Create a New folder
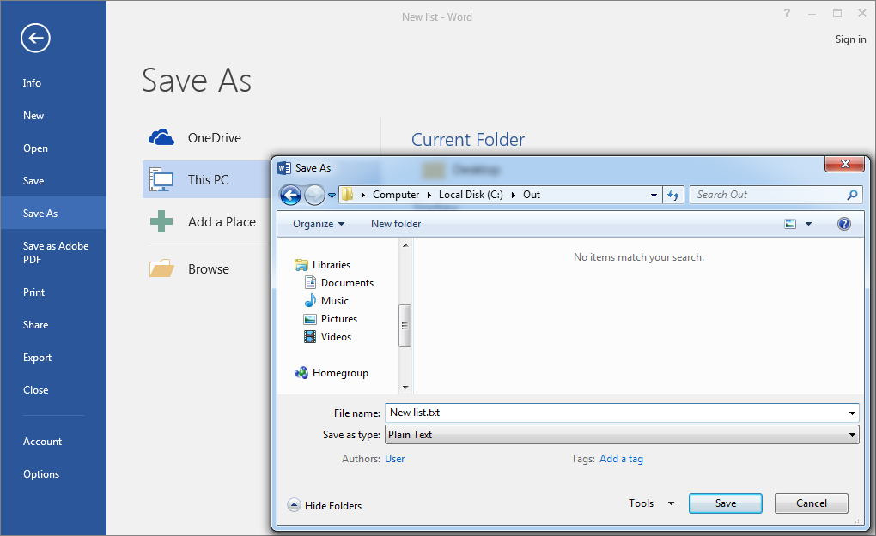876x536 pixels. tap(396, 224)
